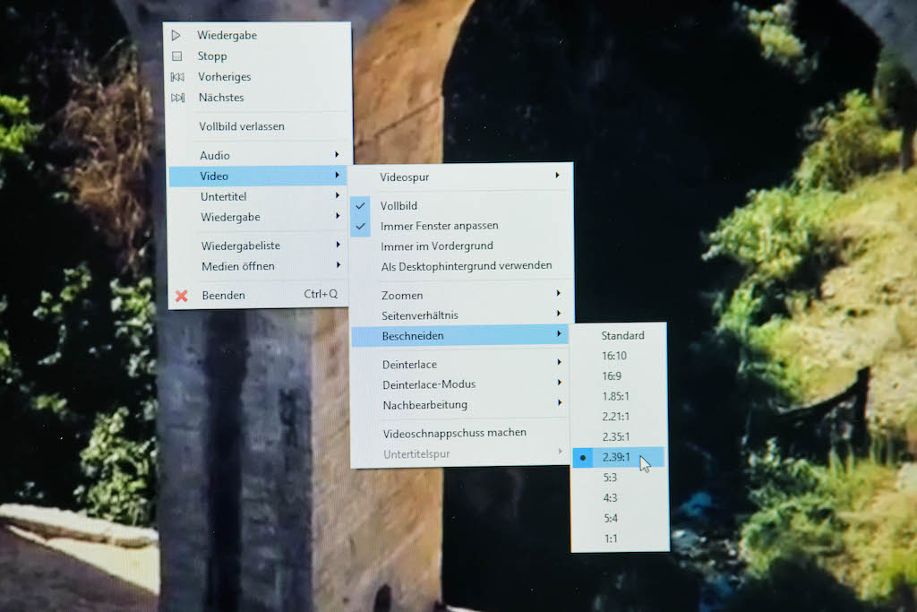The image size is (917, 612).
Task: Toggle the Vollbild checkmark
Action: coord(360,205)
